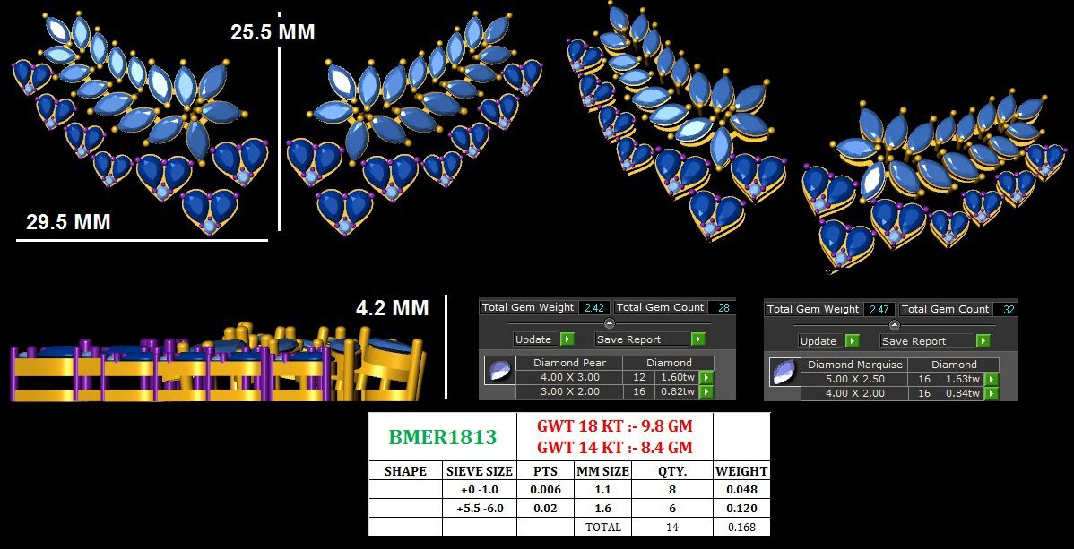Viewport: 1074px width, 549px height.
Task: Click the BMER1813 design code cell
Action: tap(442, 436)
